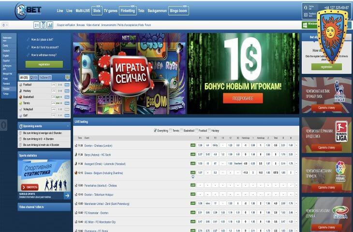The width and height of the screenshot is (353, 232).
Task: Click the green Windows app icon
Action: coord(305,25)
